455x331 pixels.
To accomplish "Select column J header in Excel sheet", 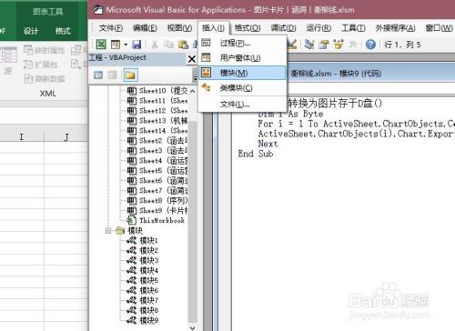I will (66, 137).
